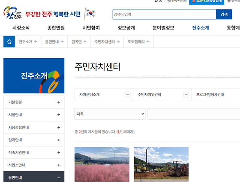Open the 제목 search-type dropdown

pyautogui.click(x=110, y=114)
